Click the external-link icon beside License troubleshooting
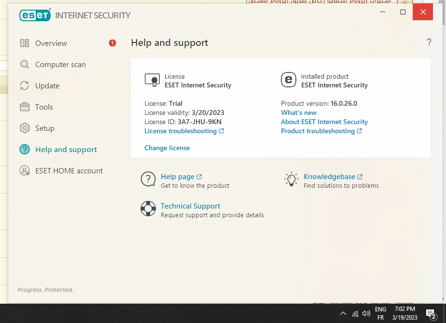This screenshot has height=323, width=446. 222,131
